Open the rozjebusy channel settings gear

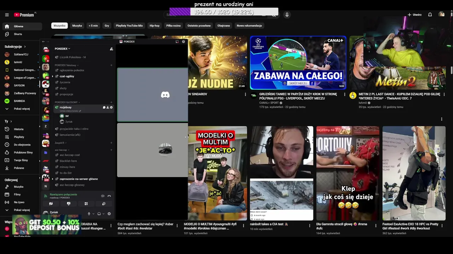111,107
